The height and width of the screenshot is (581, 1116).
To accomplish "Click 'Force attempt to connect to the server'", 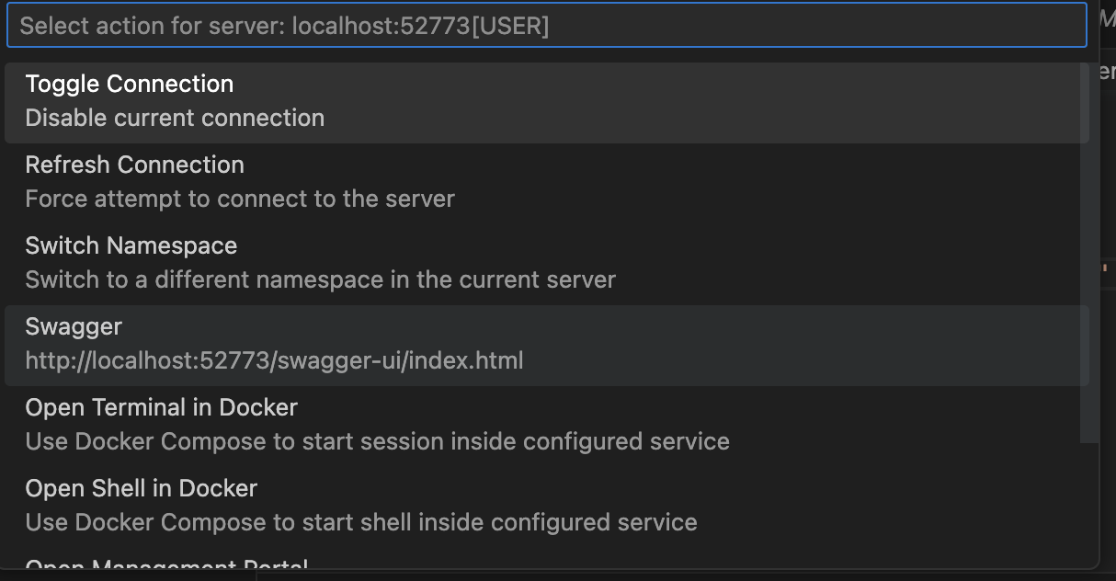I will point(240,199).
